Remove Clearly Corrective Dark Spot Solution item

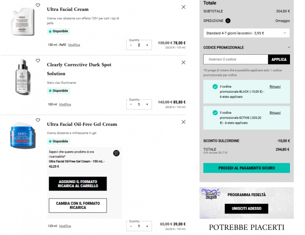tap(183, 62)
